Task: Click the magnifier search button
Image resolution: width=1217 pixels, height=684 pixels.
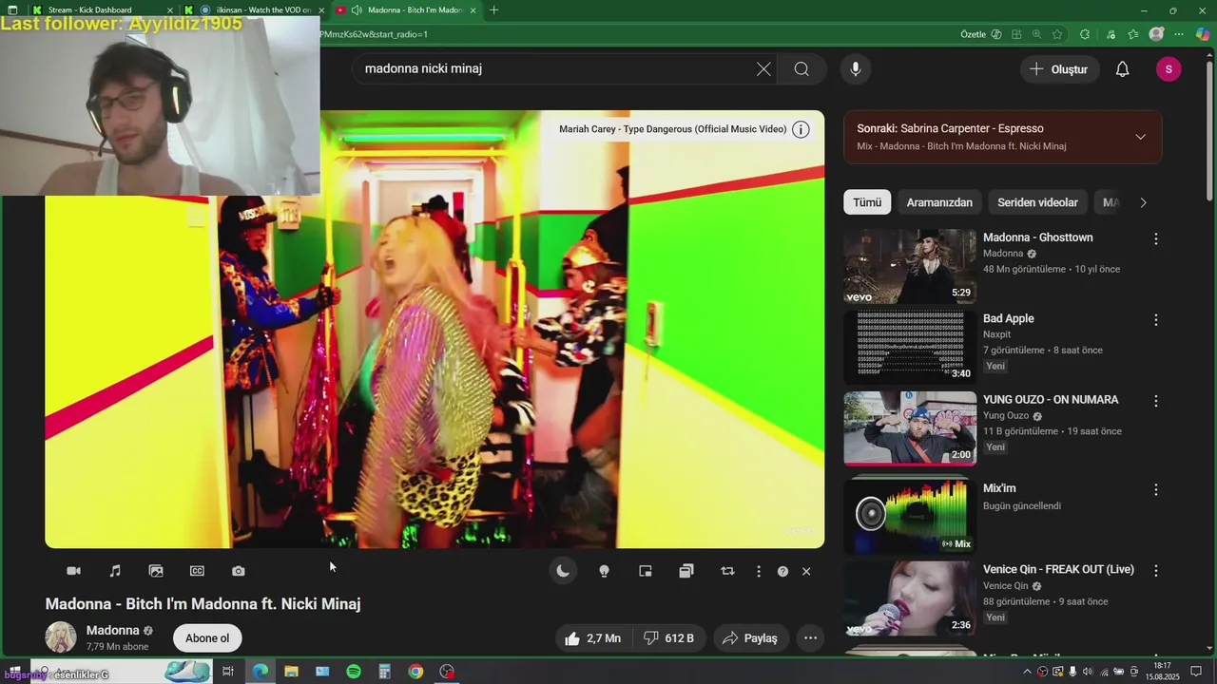Action: pos(802,68)
